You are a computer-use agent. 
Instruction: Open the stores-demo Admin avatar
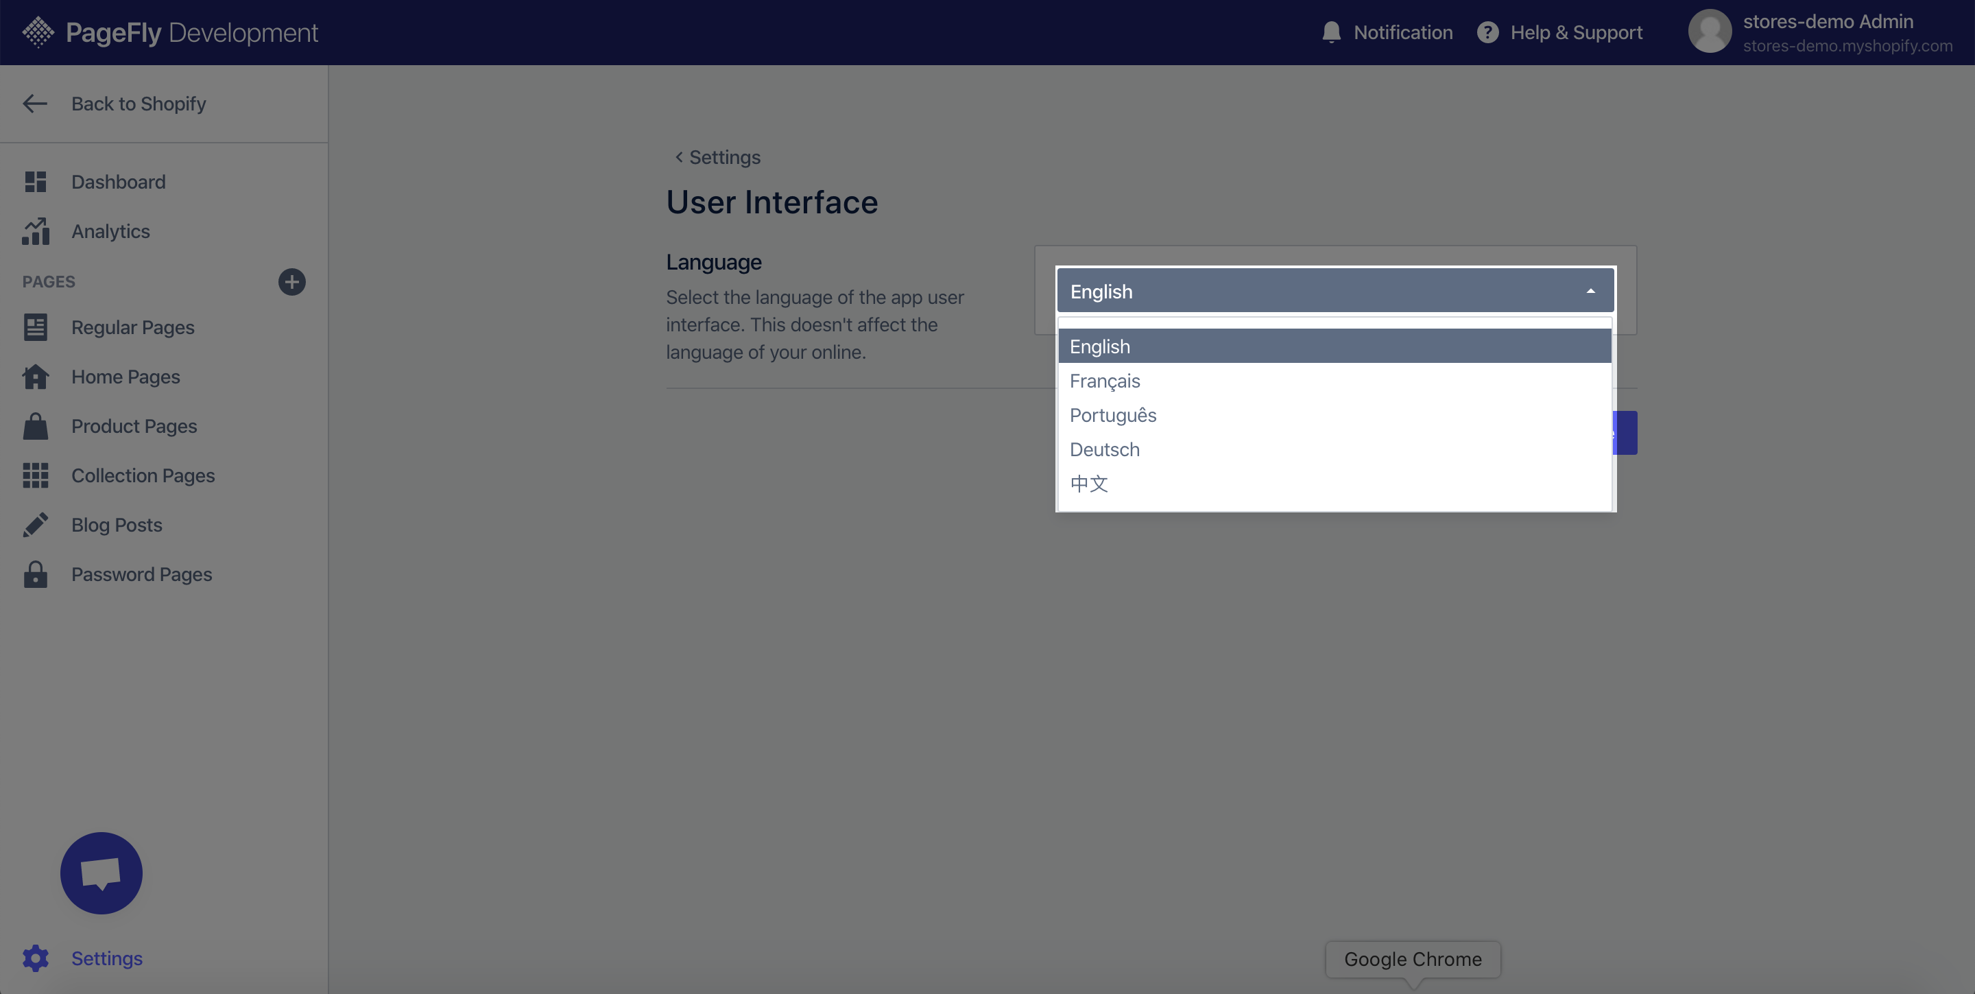point(1710,32)
